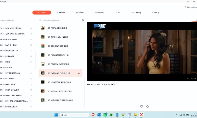This screenshot has width=197, height=118.
Task: Select DE: GODZILLA KONG HD channel name
Action: [x=58, y=46]
